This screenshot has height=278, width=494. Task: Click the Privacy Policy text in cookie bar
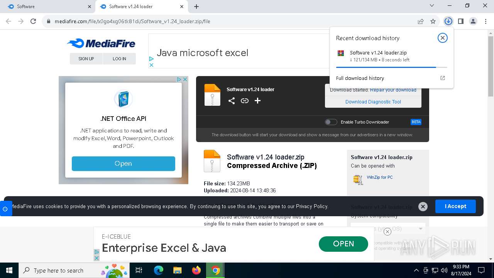(x=312, y=207)
